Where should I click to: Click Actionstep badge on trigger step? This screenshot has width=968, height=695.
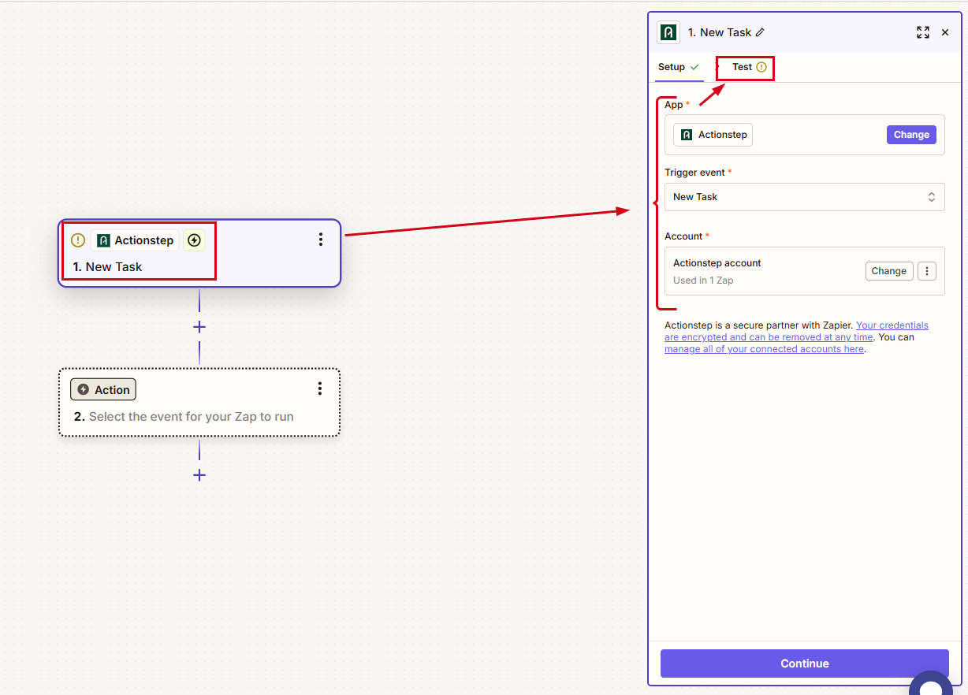click(x=136, y=240)
